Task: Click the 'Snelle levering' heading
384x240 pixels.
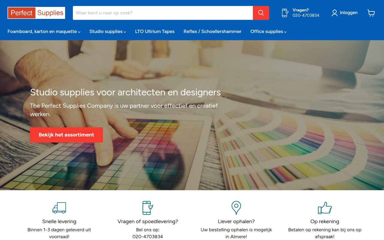Action: pyautogui.click(x=59, y=222)
